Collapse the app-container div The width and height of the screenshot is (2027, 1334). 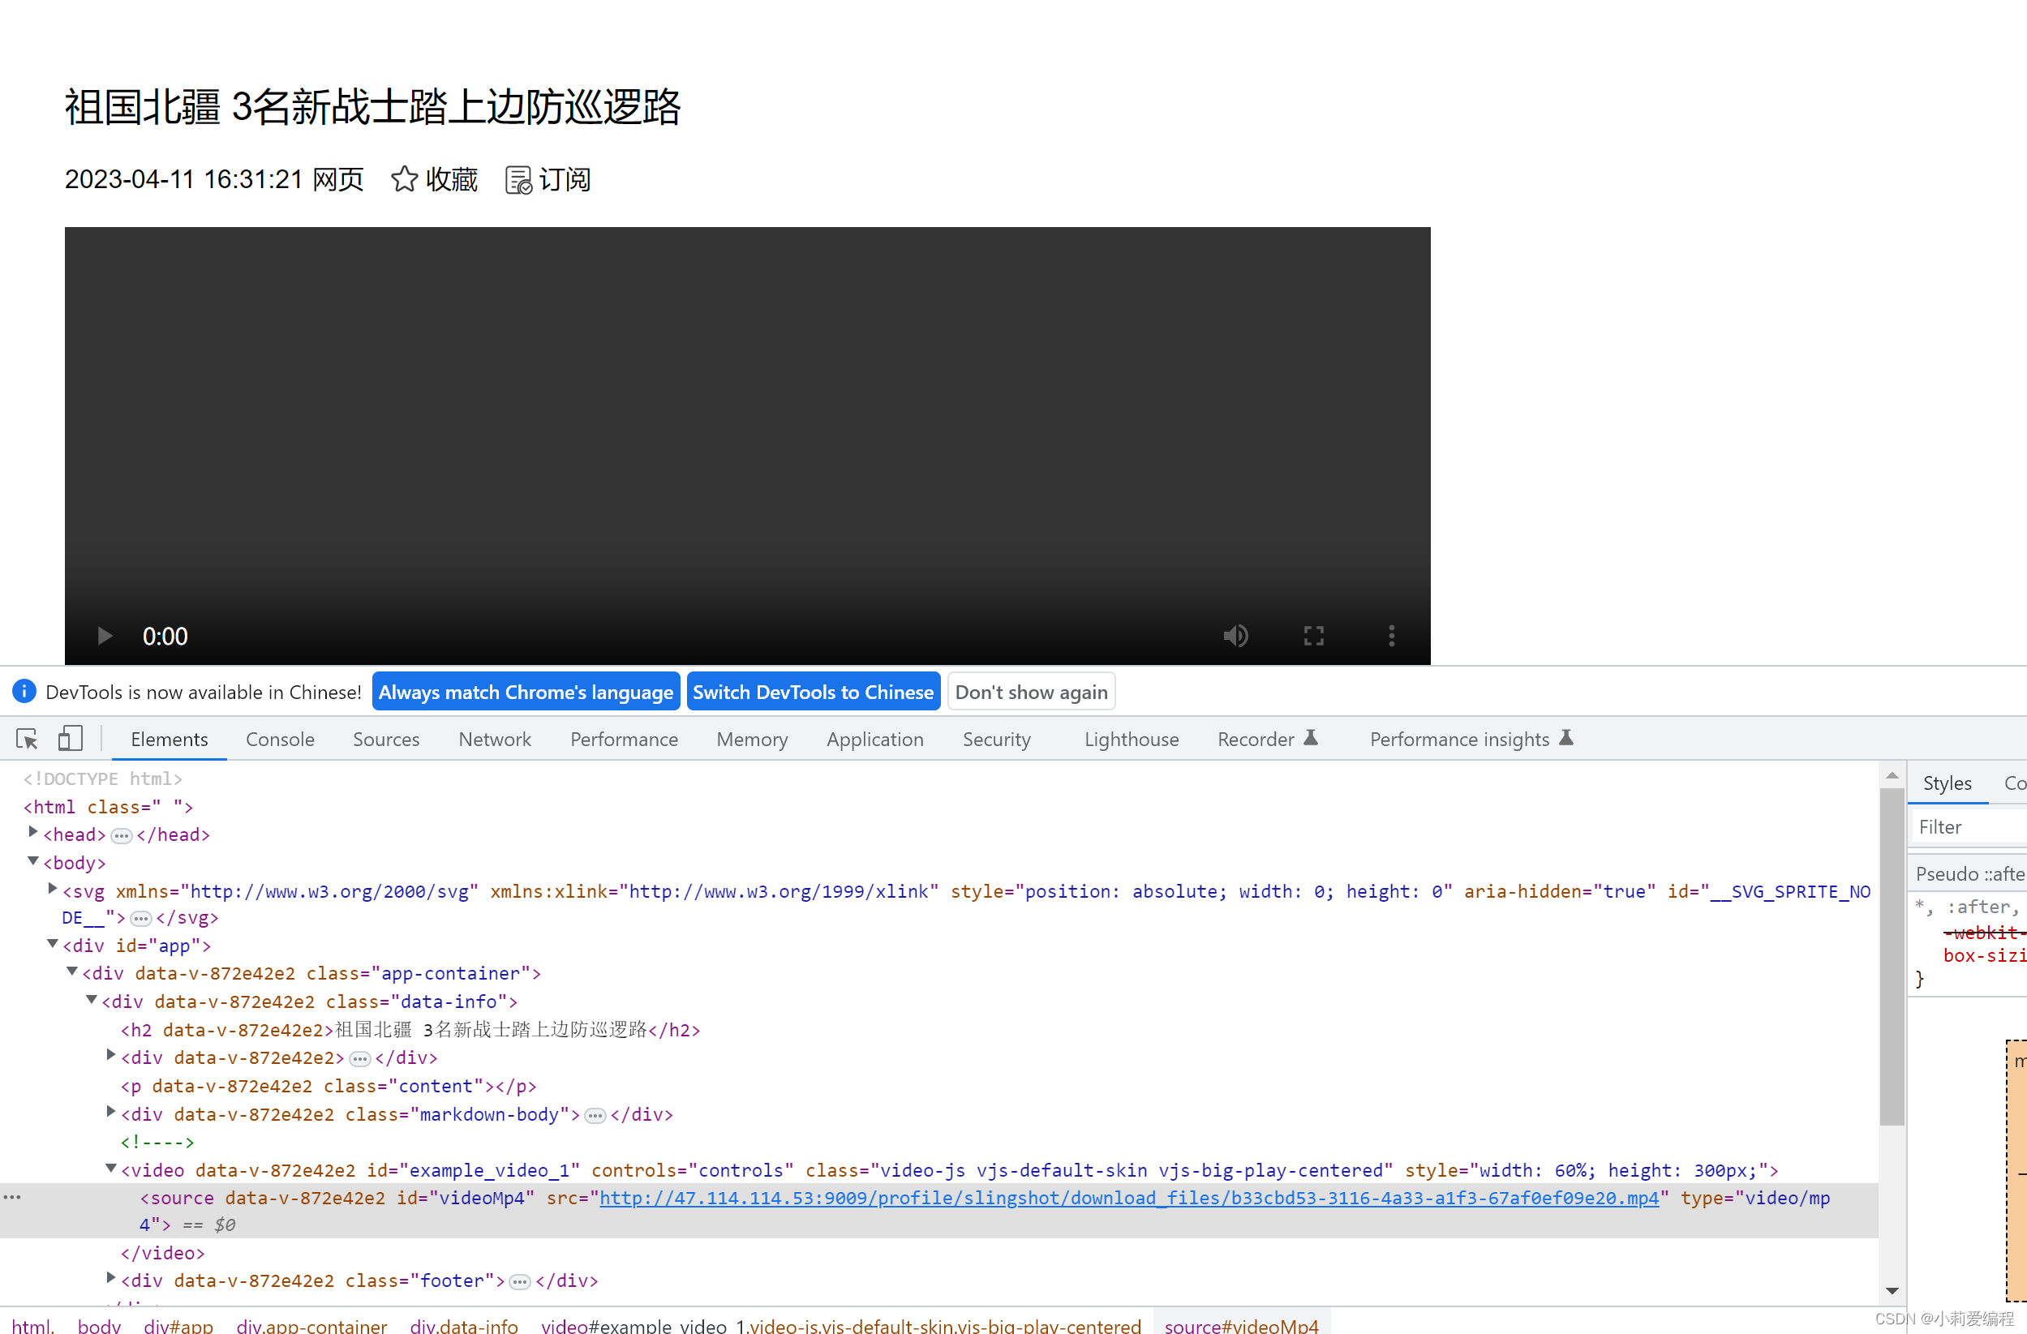(x=72, y=972)
